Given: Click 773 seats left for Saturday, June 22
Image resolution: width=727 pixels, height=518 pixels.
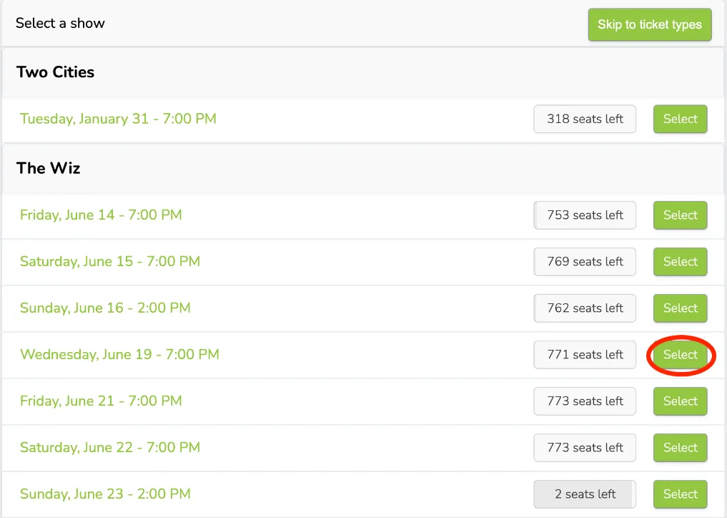Looking at the screenshot, I should click(585, 447).
